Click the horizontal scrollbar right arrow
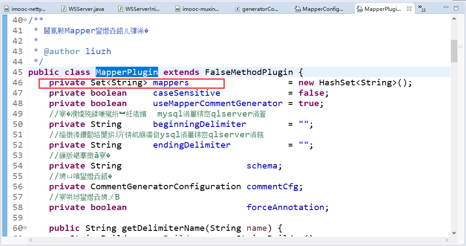The image size is (466, 246). (447, 240)
